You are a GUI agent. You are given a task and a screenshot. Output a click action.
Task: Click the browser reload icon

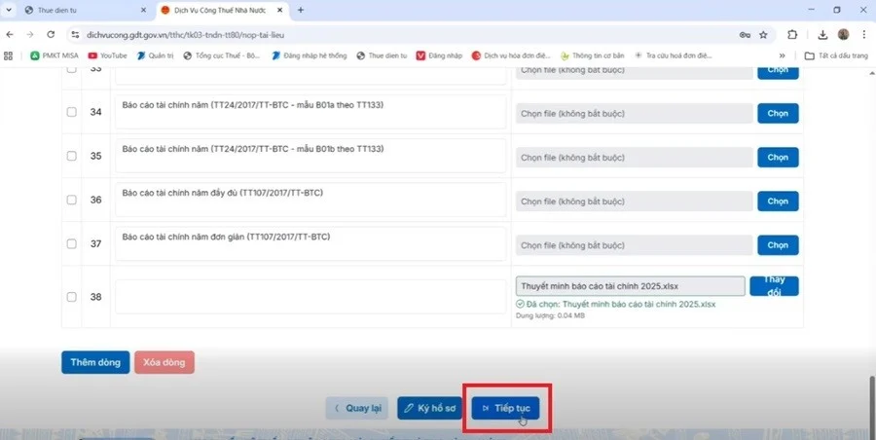51,34
